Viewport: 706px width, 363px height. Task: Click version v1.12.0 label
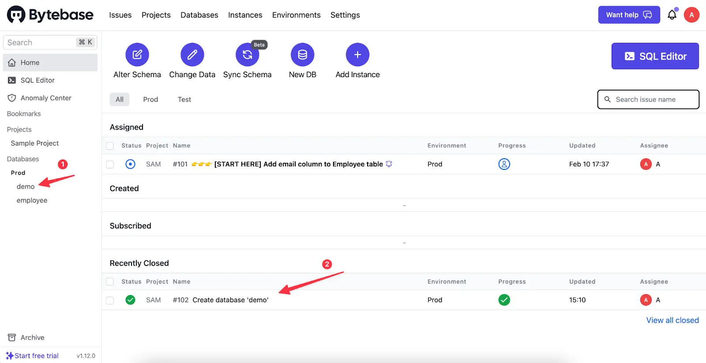[x=86, y=356]
